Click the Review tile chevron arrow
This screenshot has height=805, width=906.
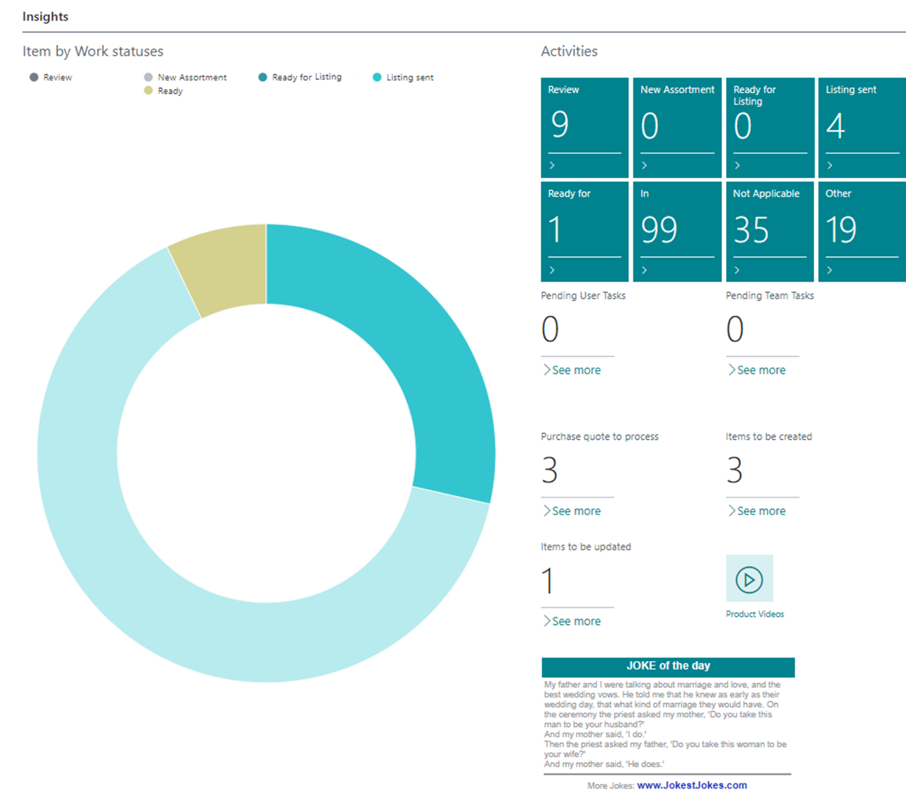pos(552,165)
